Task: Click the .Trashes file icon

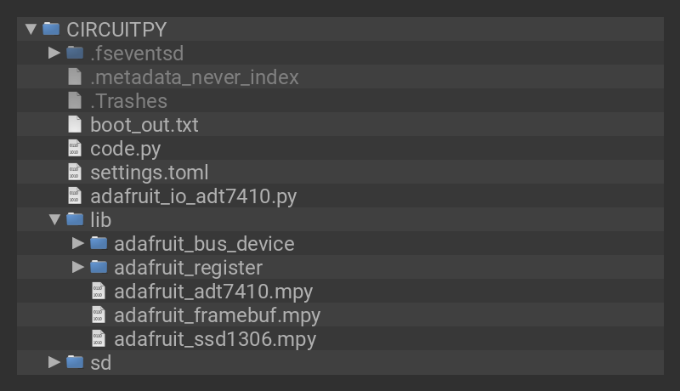Action: 75,100
